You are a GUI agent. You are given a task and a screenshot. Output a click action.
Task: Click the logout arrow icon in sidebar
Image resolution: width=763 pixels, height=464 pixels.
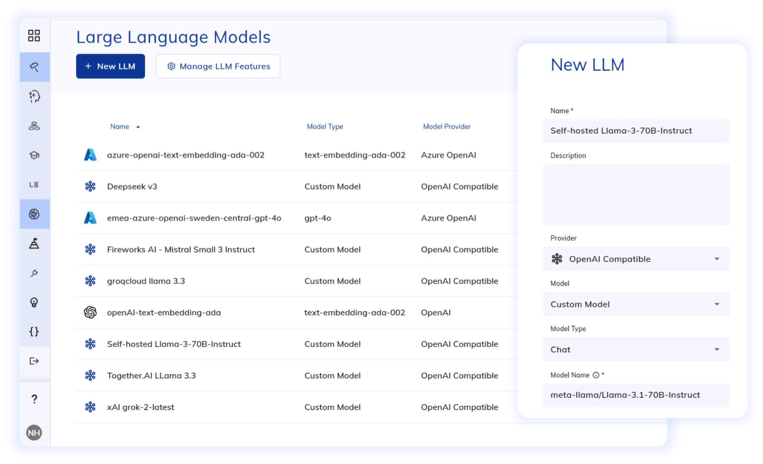(34, 361)
